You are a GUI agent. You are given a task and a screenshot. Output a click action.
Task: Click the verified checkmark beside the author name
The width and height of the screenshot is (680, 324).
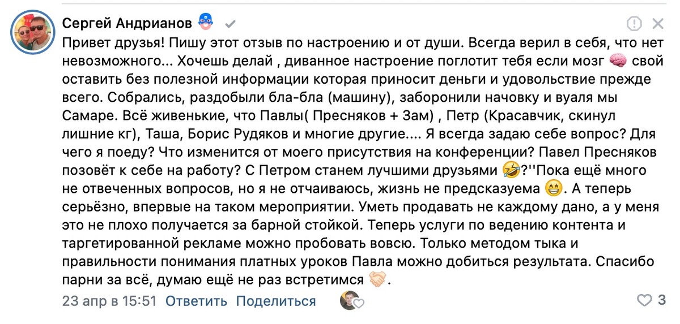230,24
